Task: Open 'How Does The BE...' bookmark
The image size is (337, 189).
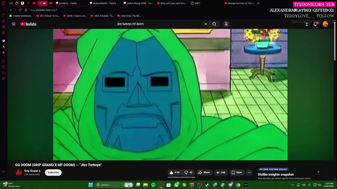Action: [x=129, y=16]
